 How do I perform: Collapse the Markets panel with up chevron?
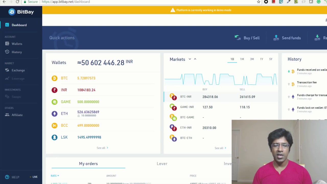(x=195, y=59)
